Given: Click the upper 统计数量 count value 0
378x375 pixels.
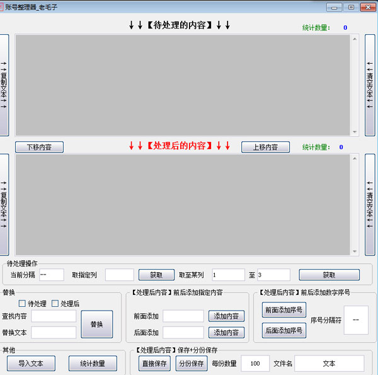Looking at the screenshot, I should click(x=345, y=28).
